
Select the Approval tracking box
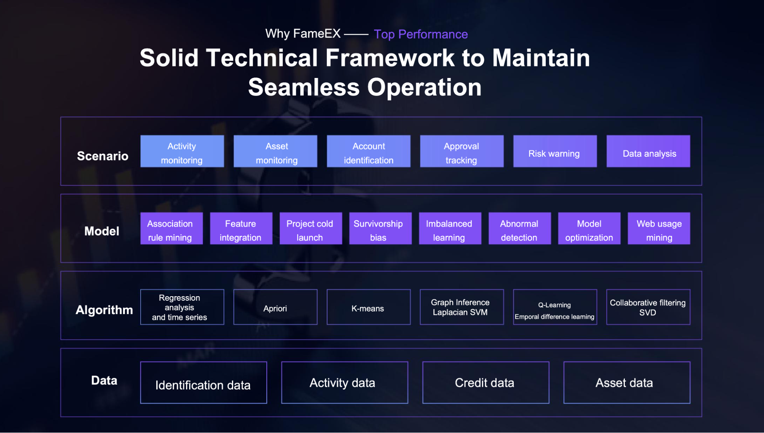pos(462,151)
